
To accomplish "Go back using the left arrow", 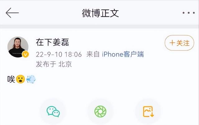I will click(x=12, y=13).
